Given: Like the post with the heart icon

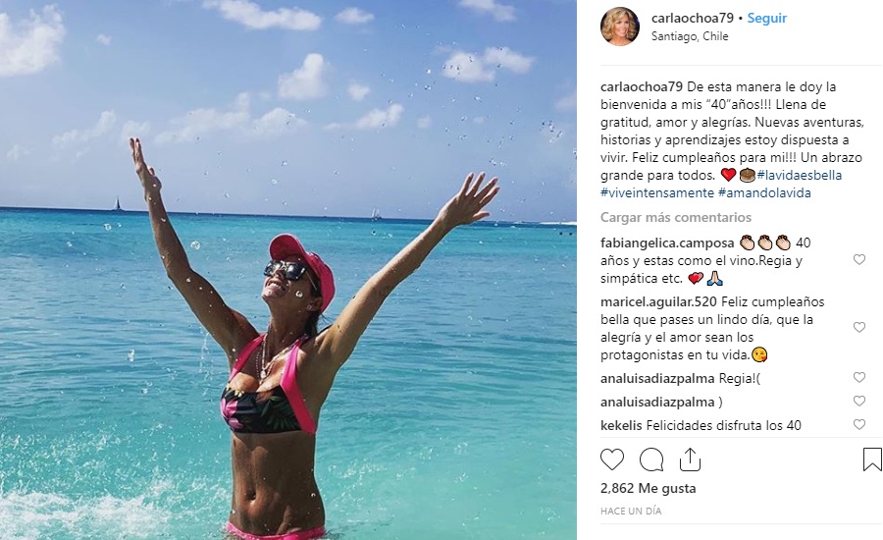Looking at the screenshot, I should tap(612, 459).
